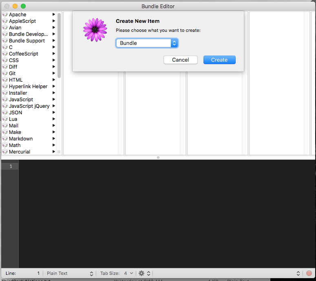Screen dimensions: 316x281
Task: Open the Plain Text grammar selector
Action: (x=70, y=273)
